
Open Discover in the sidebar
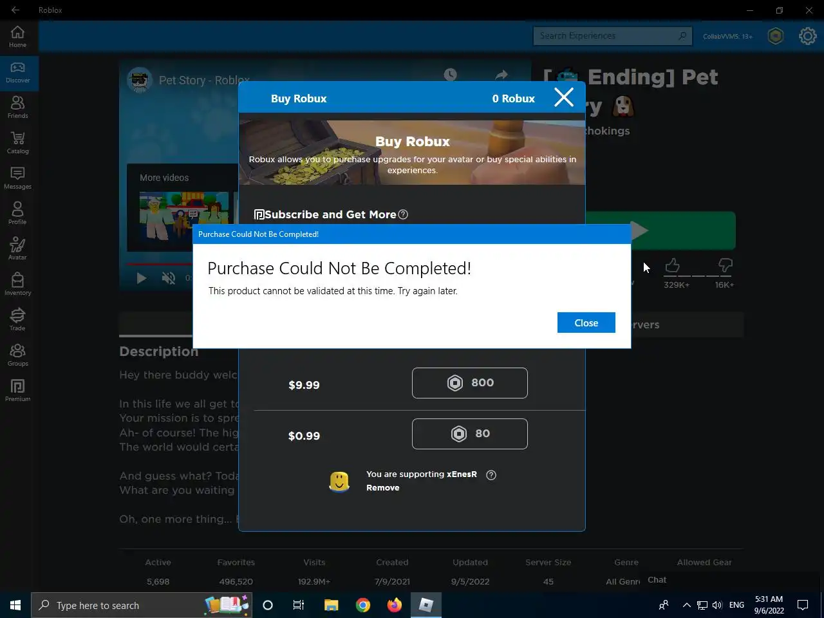(x=17, y=72)
